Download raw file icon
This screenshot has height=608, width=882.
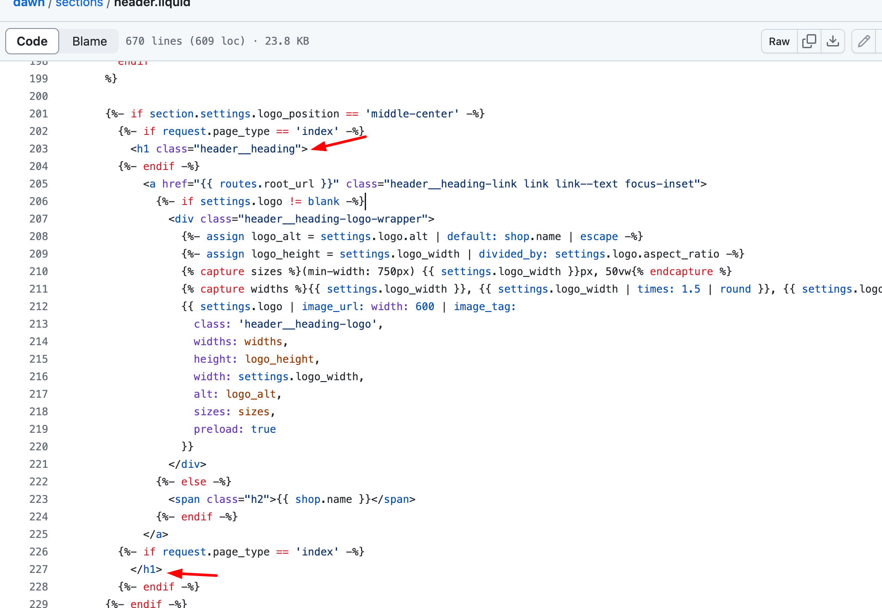[x=832, y=41]
